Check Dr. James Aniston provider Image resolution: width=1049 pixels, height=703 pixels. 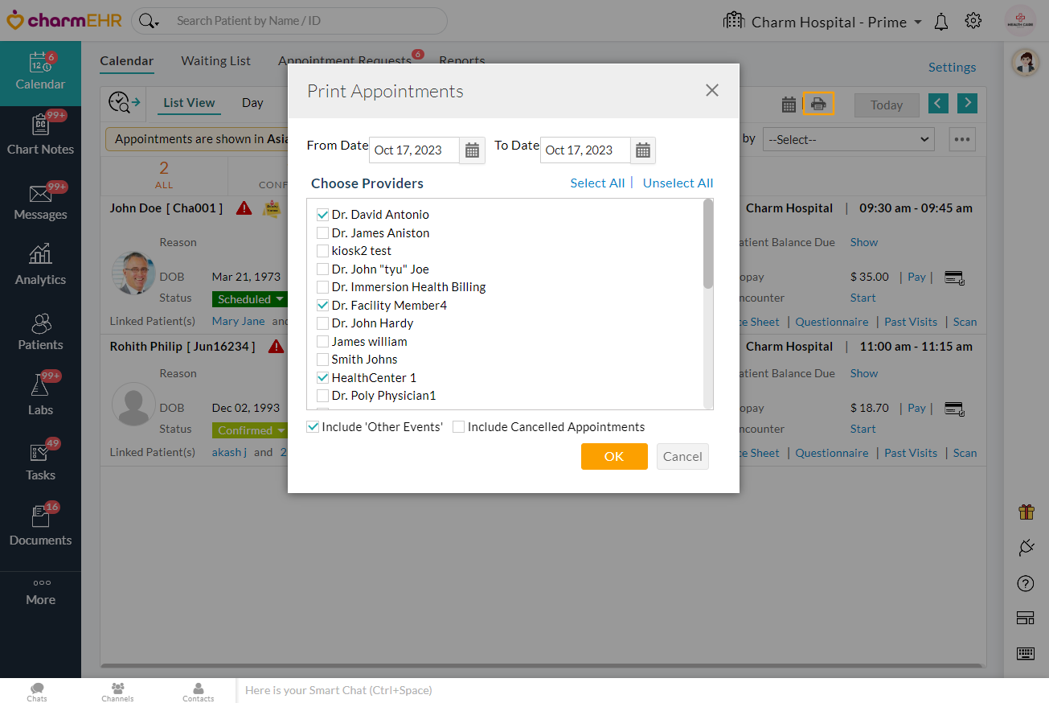click(322, 233)
